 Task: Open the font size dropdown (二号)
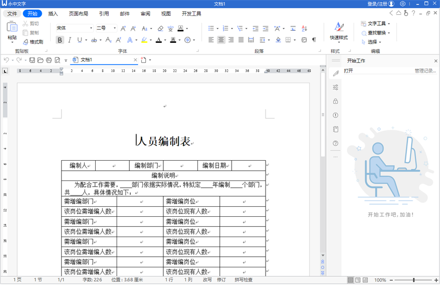(114, 28)
